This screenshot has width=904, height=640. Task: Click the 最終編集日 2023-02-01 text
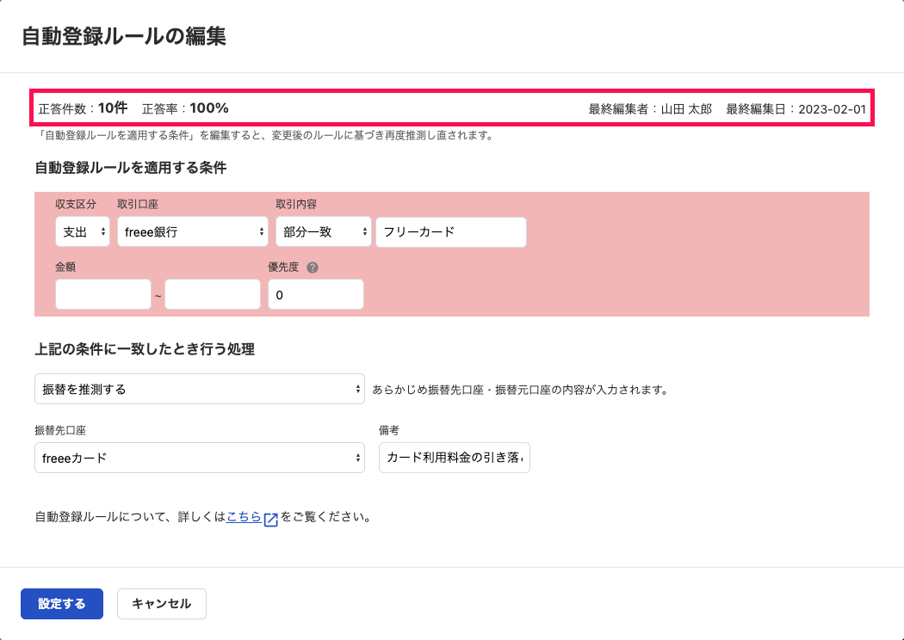pyautogui.click(x=796, y=109)
